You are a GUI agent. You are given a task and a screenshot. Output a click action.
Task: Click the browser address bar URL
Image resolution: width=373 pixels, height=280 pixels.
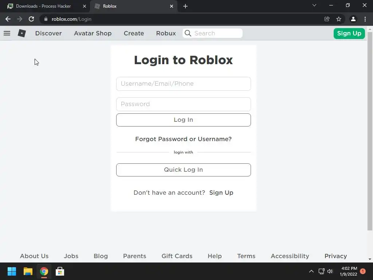71,19
